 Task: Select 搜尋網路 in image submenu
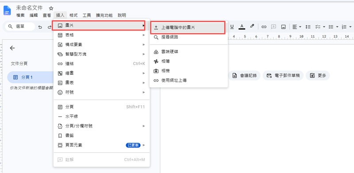[x=189, y=37]
